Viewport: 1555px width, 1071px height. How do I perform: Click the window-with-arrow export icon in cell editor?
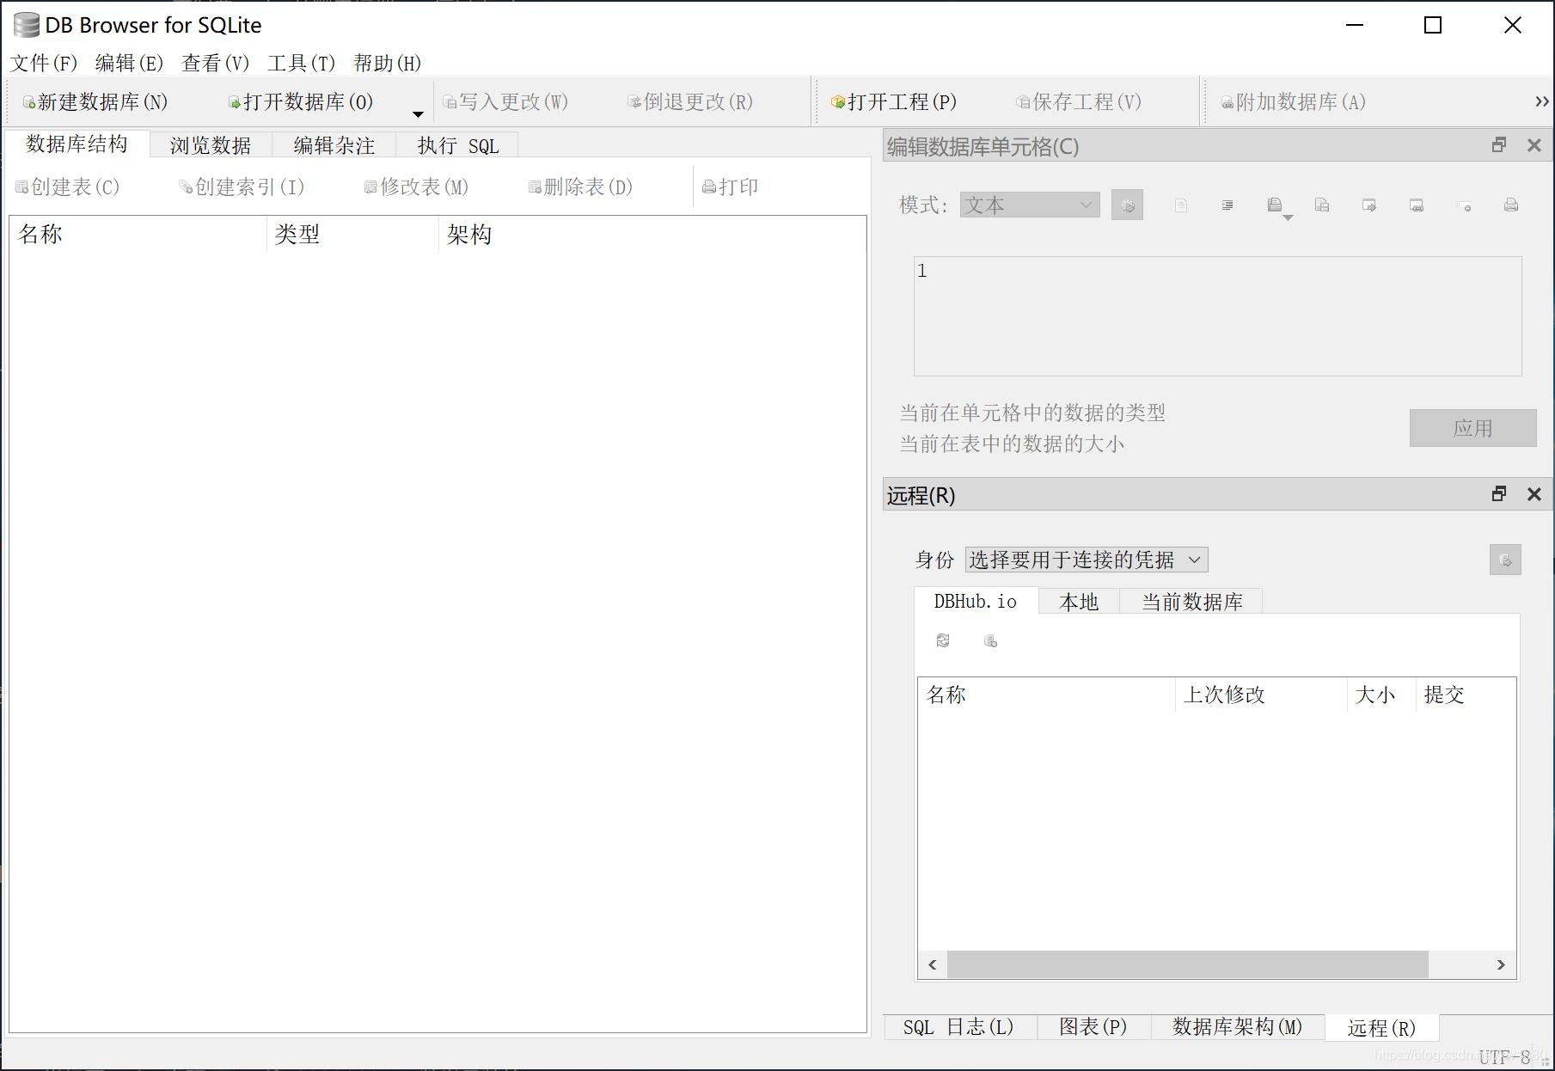point(1369,205)
